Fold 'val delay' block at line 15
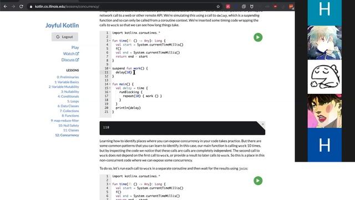 point(110,88)
